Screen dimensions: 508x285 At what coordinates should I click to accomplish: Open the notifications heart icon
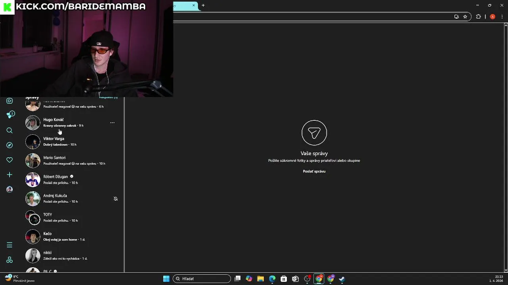pyautogui.click(x=10, y=160)
